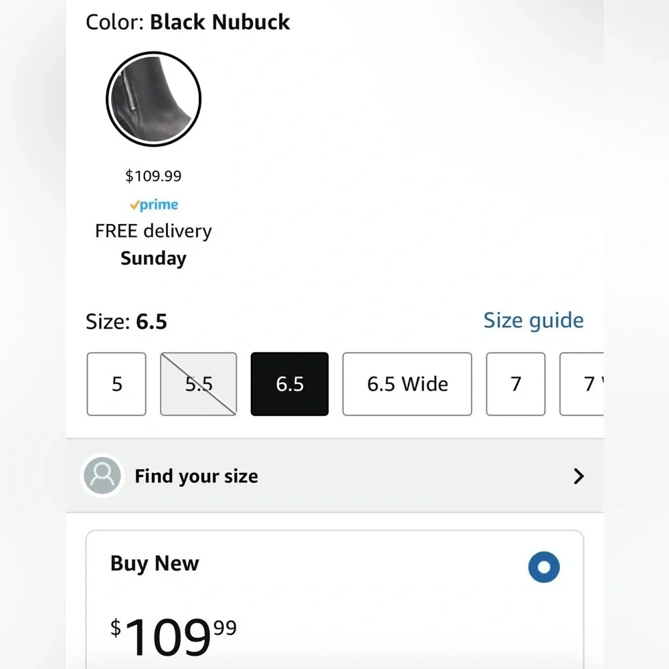Select the partially visible 7 Wide size
Image resolution: width=669 pixels, height=669 pixels.
coord(582,384)
